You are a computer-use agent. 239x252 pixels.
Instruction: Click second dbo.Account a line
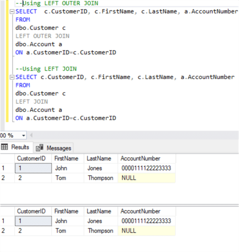[39, 110]
